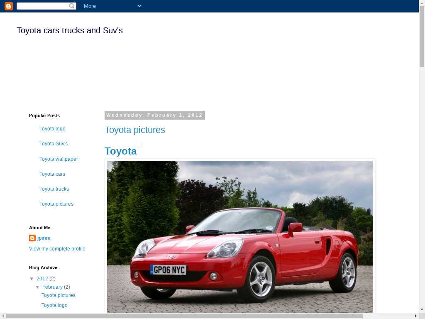This screenshot has height=319, width=425.
Task: Collapse the February archive triangle
Action: click(38, 287)
